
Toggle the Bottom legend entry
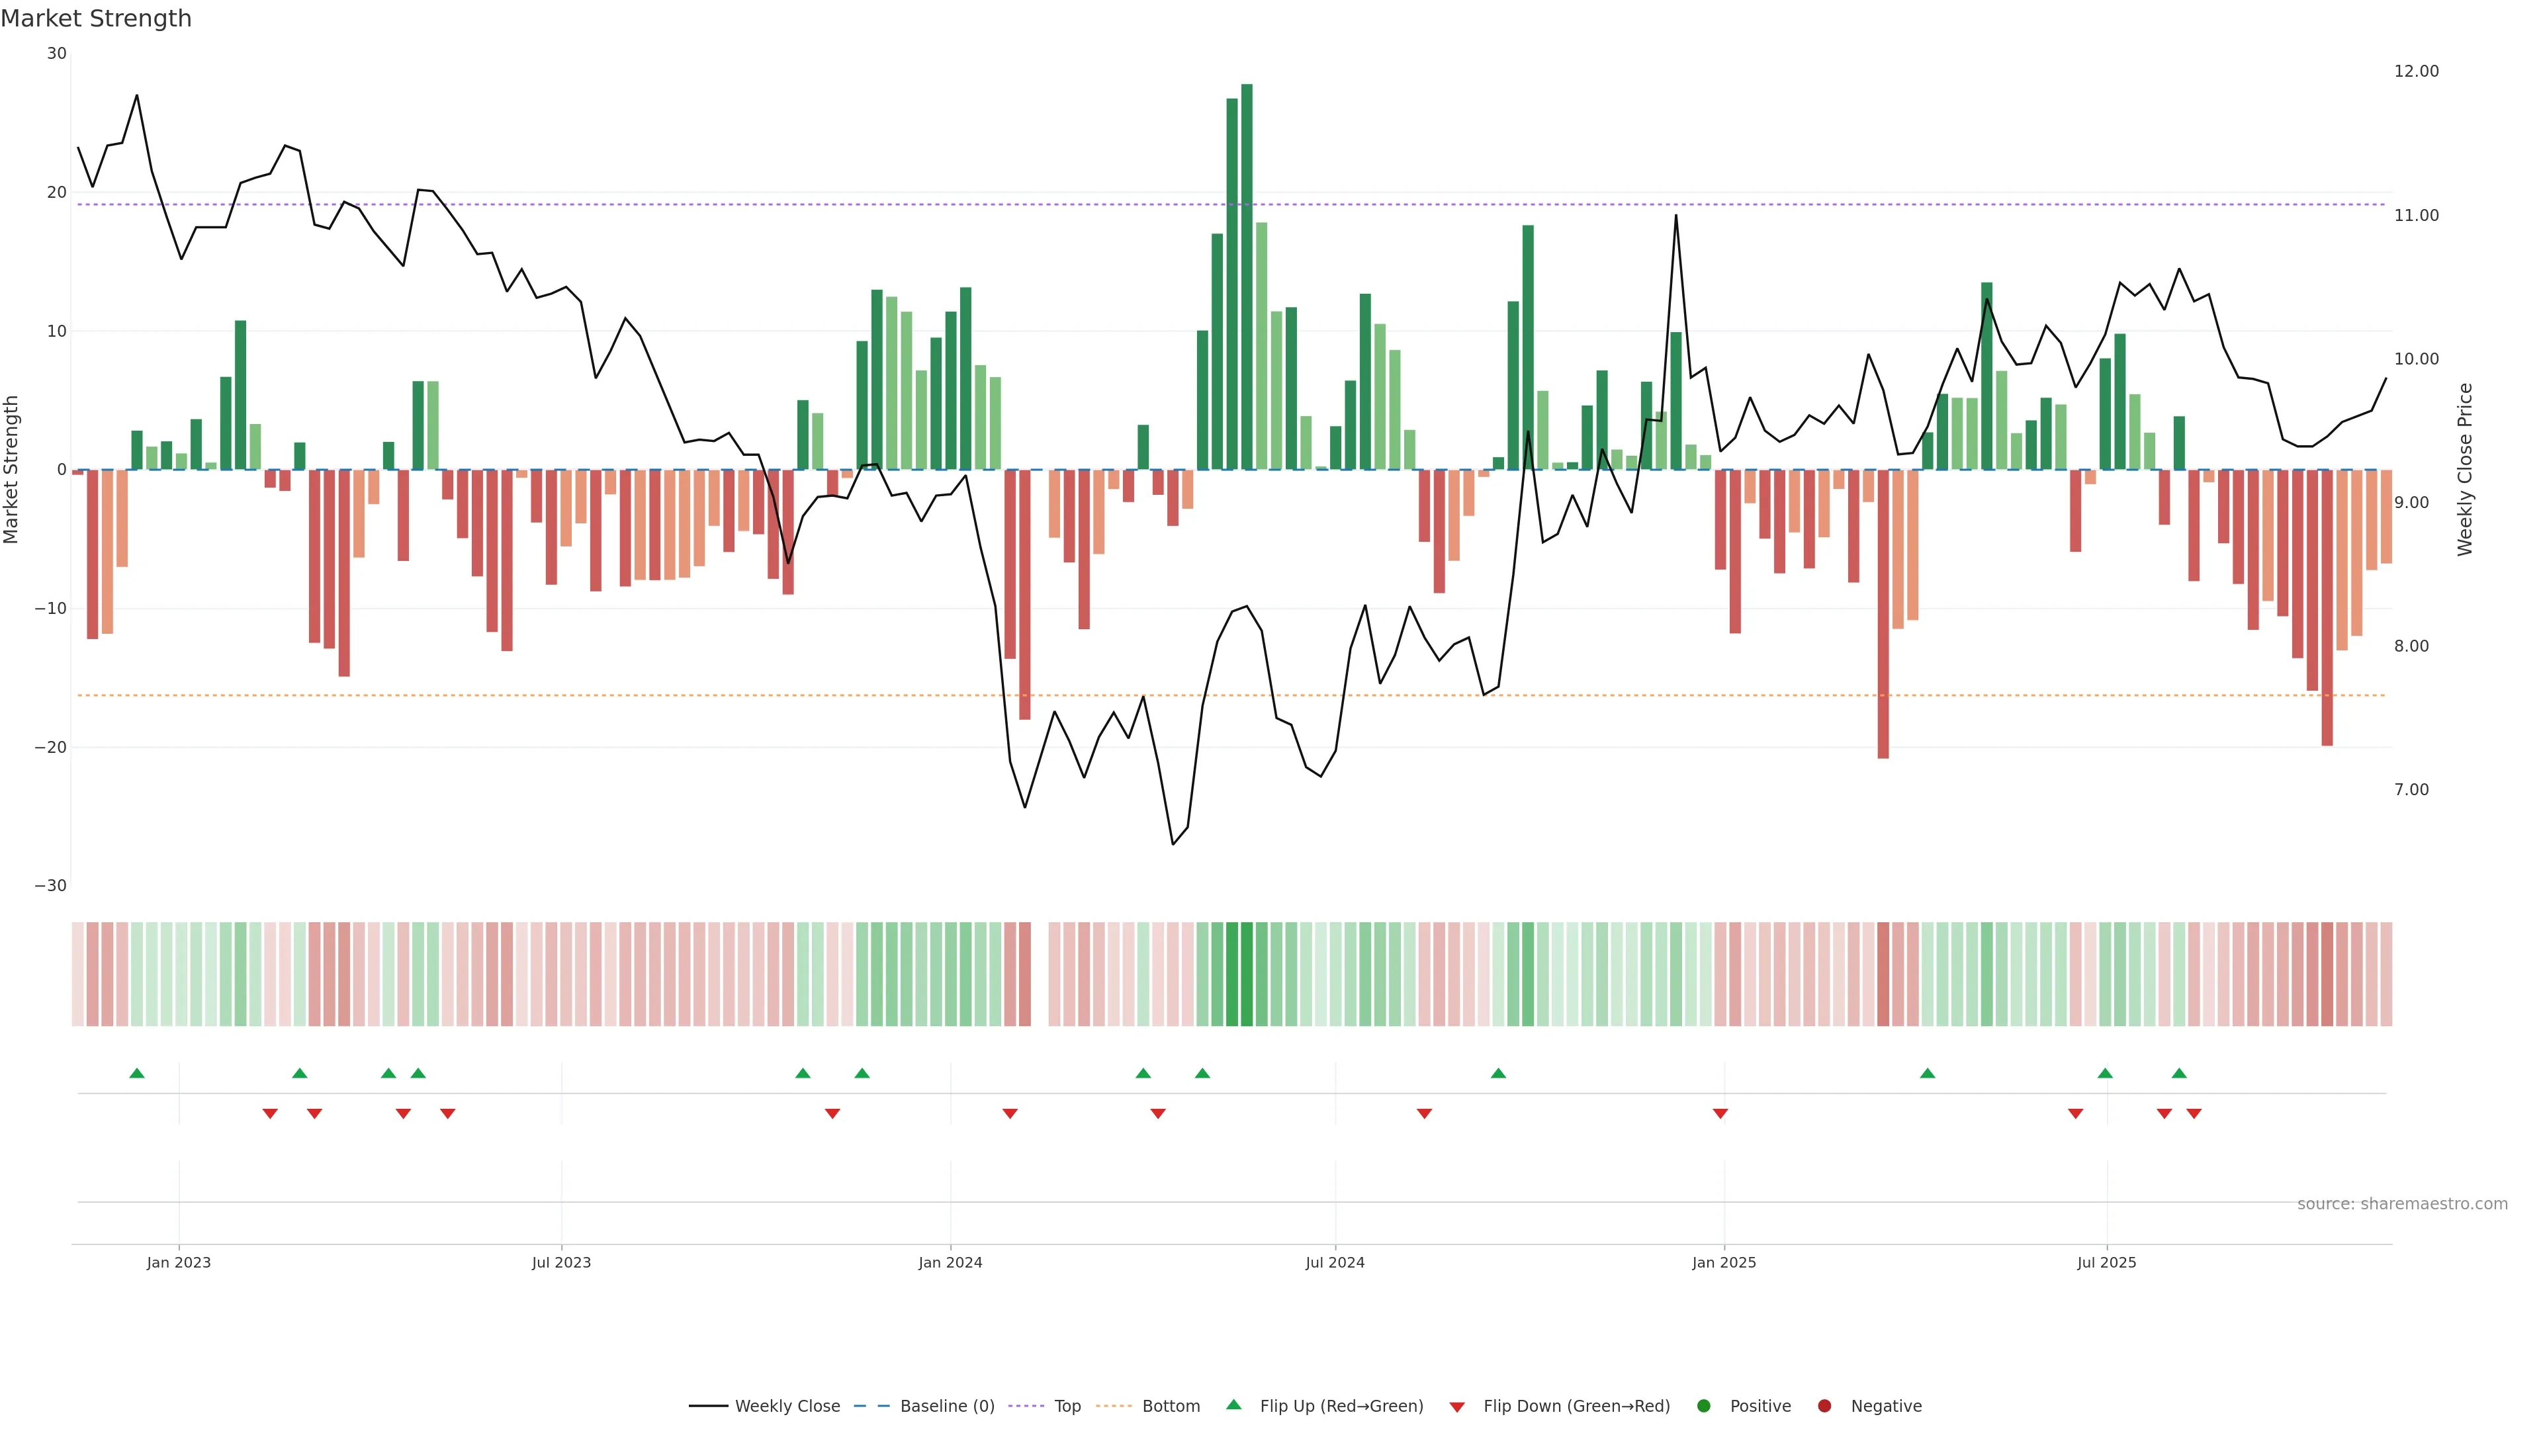coord(1171,1407)
